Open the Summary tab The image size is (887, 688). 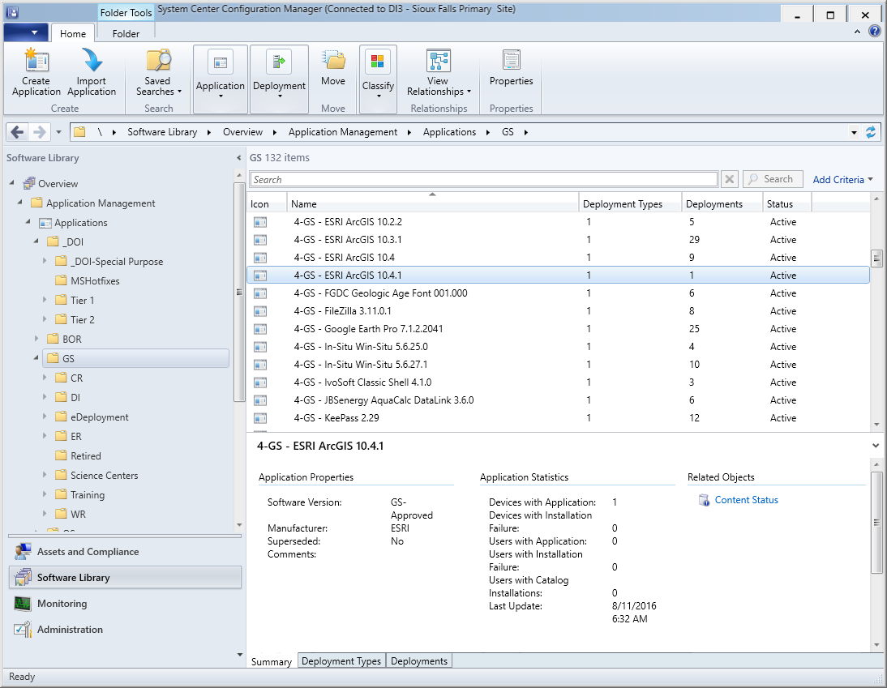point(272,661)
